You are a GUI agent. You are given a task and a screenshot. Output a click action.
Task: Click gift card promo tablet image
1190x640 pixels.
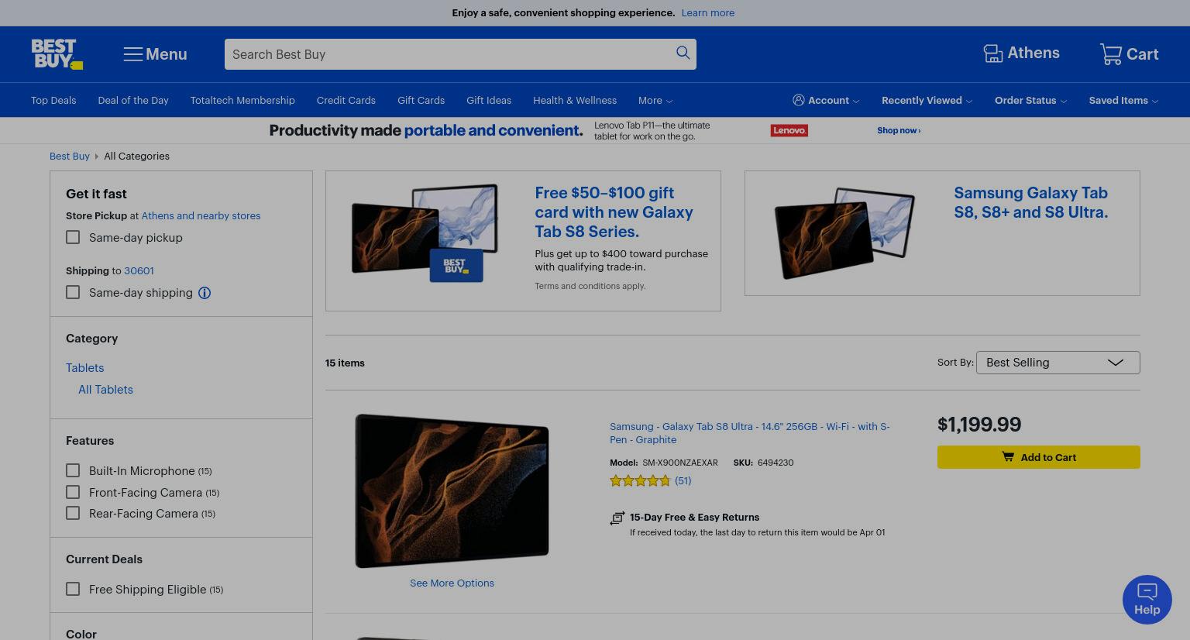425,233
